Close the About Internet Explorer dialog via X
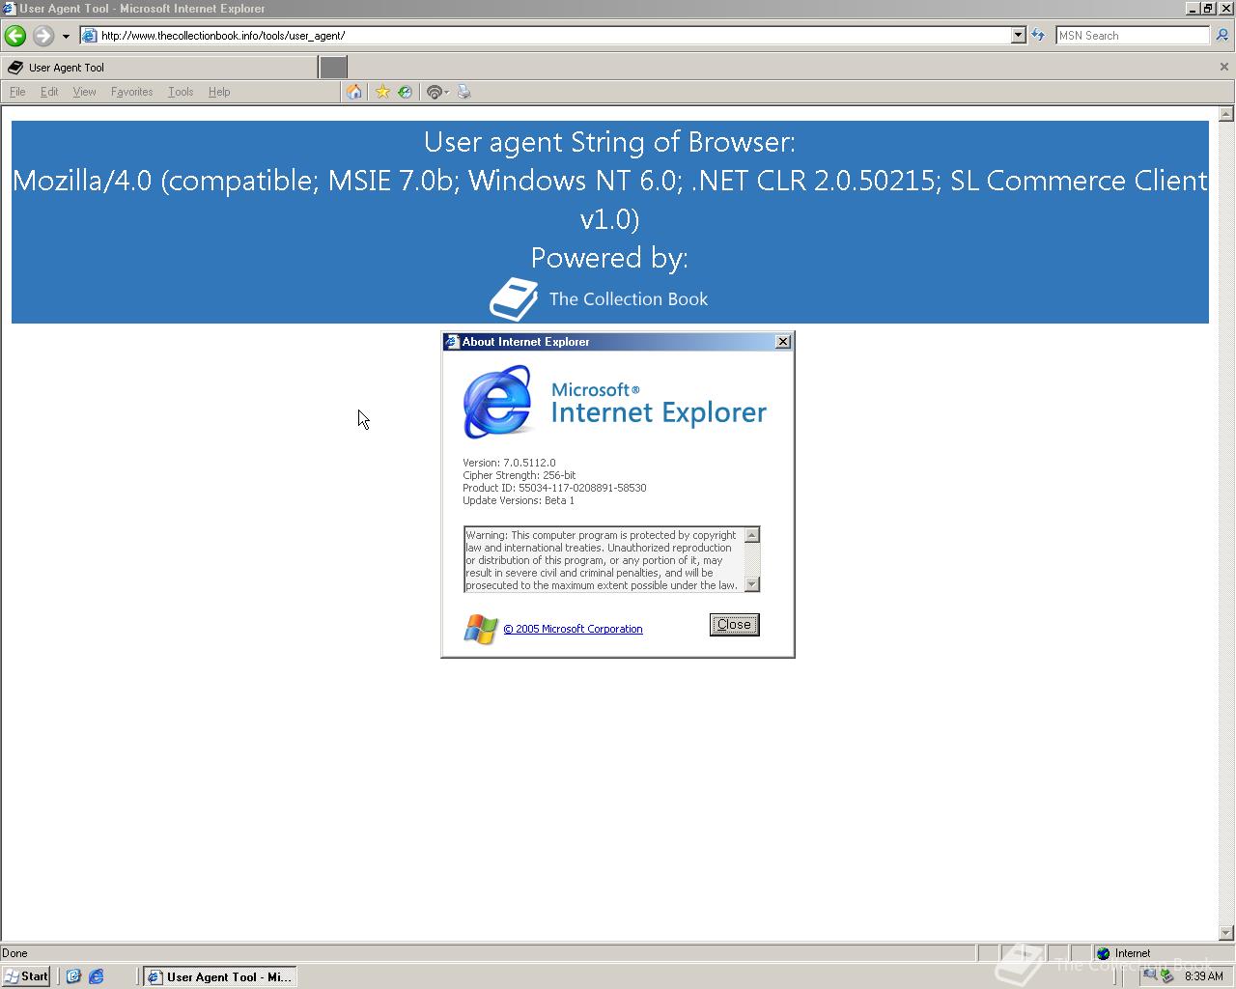 click(x=783, y=342)
